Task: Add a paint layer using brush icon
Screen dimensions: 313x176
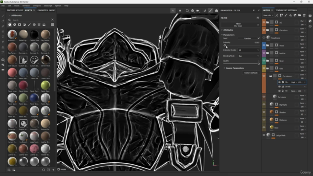Action: 286,15
